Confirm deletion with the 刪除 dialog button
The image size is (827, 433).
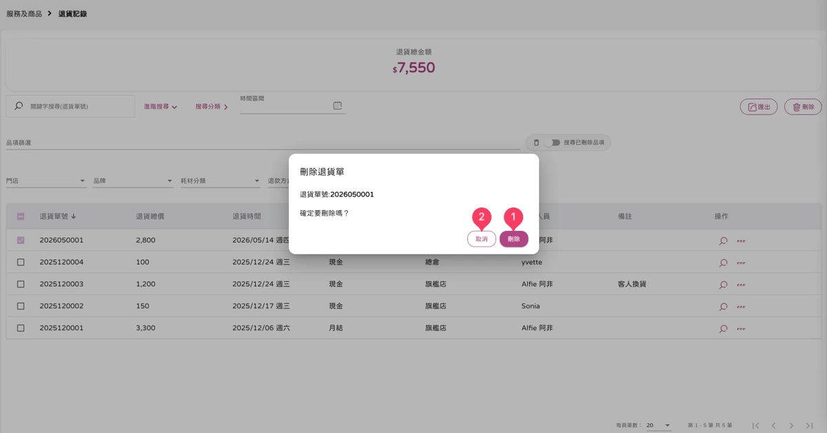pyautogui.click(x=514, y=239)
